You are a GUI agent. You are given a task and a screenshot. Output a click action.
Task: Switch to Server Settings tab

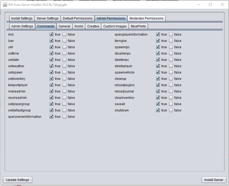point(48,18)
